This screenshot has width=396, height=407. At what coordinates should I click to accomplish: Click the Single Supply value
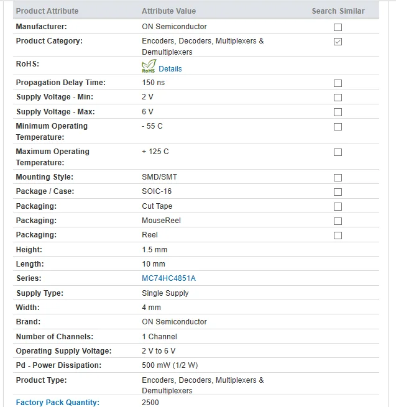tap(165, 293)
